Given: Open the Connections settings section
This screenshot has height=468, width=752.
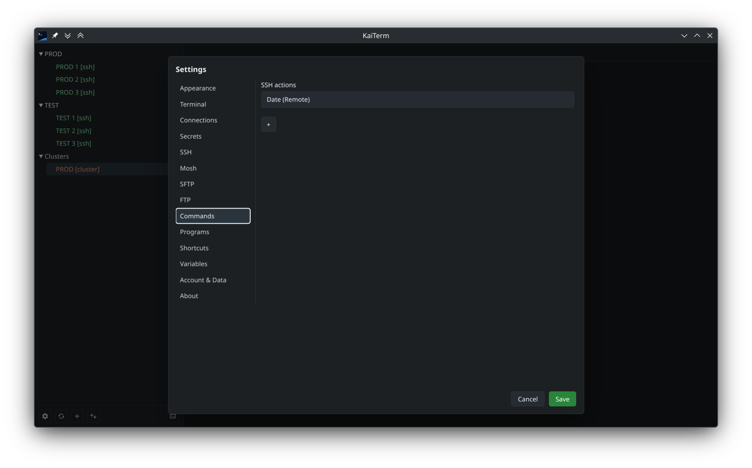Looking at the screenshot, I should click(x=213, y=120).
